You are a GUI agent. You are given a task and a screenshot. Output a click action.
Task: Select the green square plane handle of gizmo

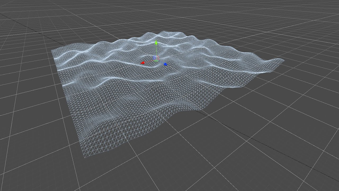(156, 61)
